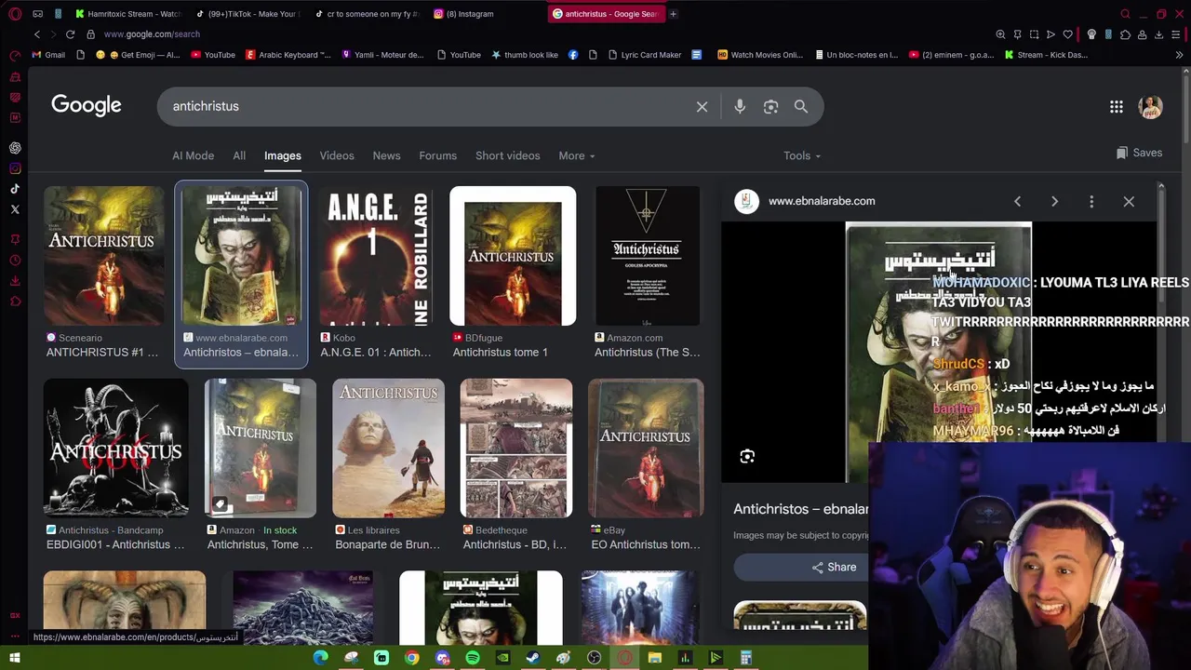This screenshot has width=1191, height=670.
Task: Expand the bookmarks overflow chevron
Action: pyautogui.click(x=1179, y=55)
